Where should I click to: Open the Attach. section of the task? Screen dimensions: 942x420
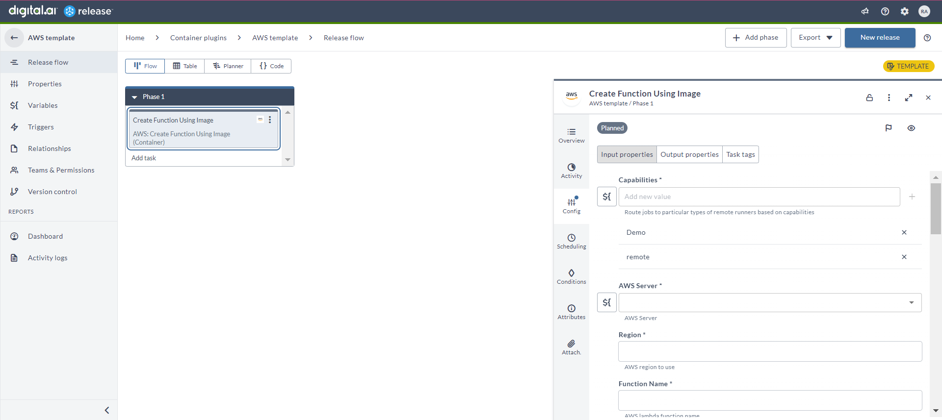572,347
